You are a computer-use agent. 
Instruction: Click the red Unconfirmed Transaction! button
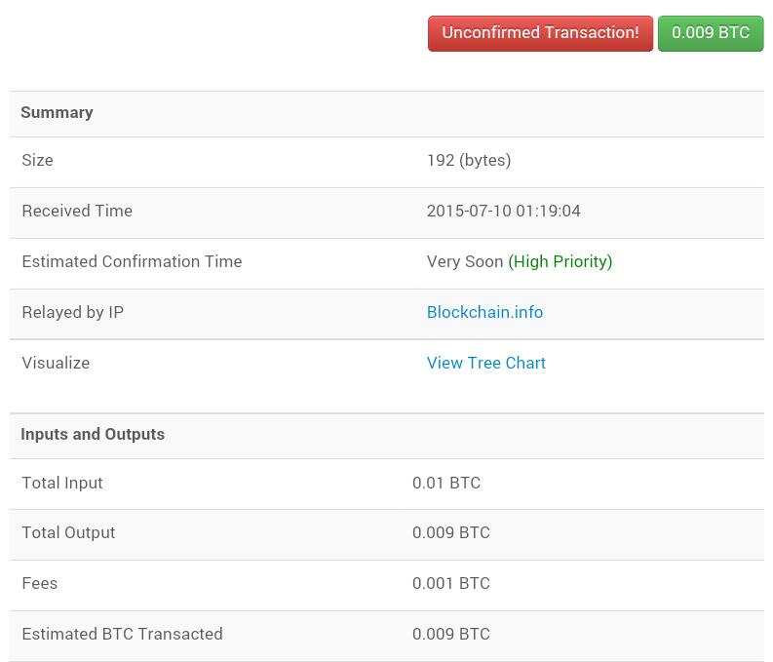(x=540, y=33)
